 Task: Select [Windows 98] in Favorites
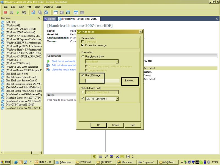[x=13, y=26]
